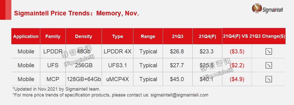
Task: Select the 128GB+64Gb density cell
Action: [x=84, y=79]
